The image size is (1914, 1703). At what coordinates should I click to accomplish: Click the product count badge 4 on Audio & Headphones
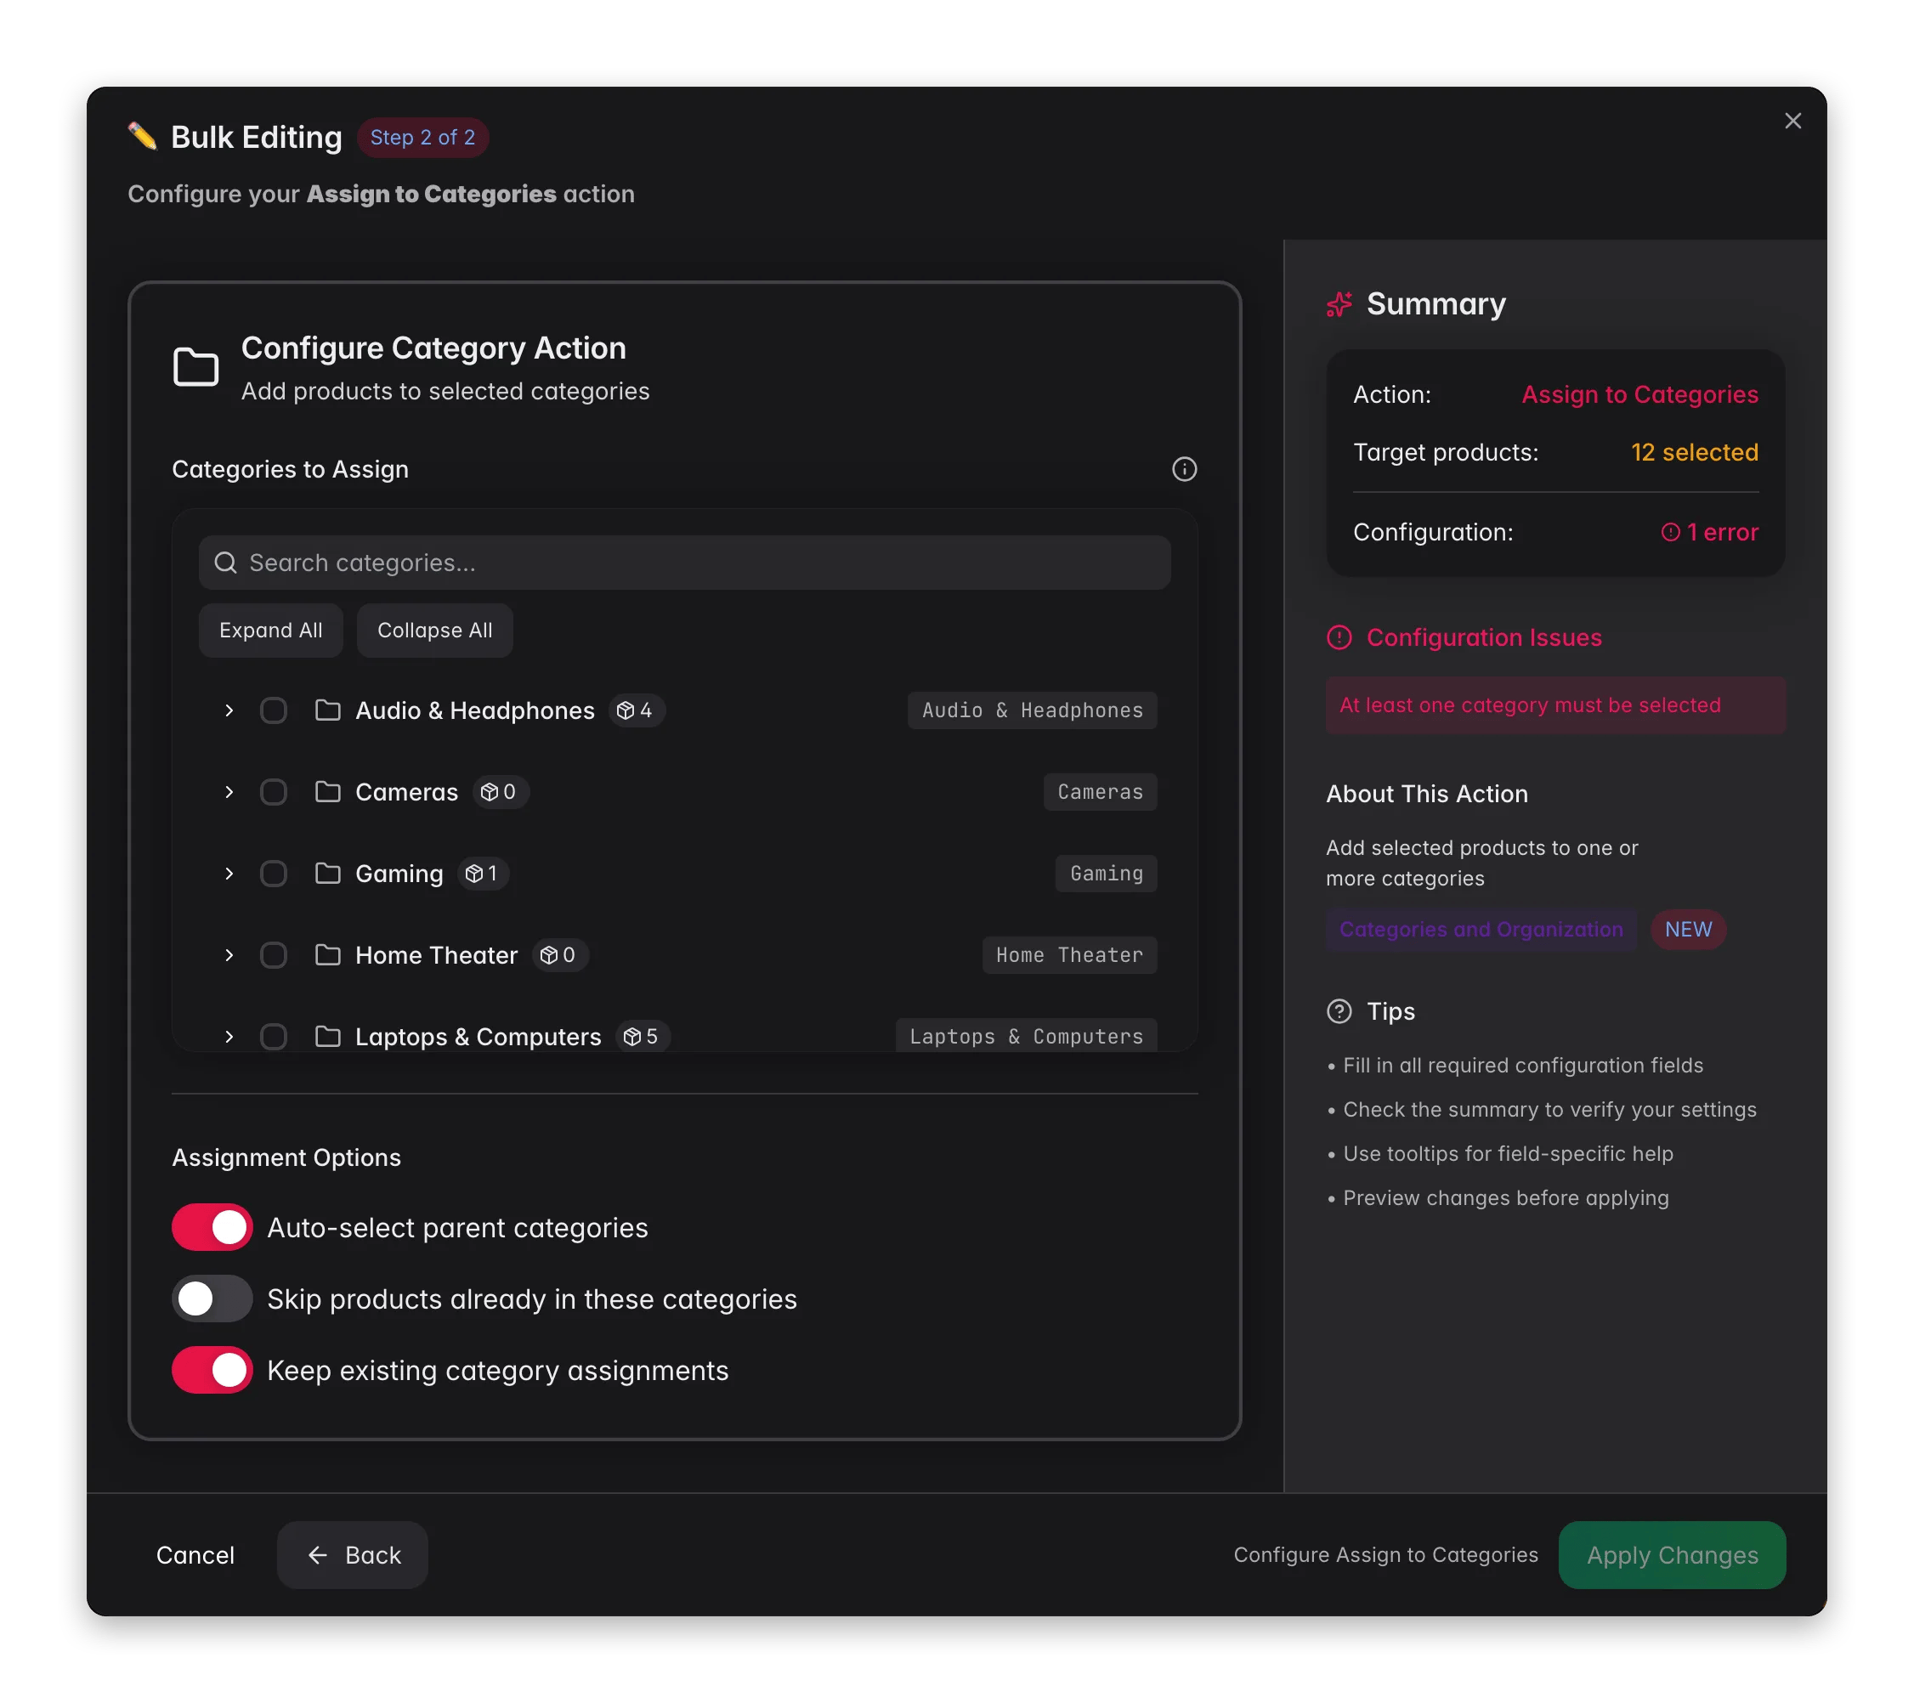pos(636,710)
